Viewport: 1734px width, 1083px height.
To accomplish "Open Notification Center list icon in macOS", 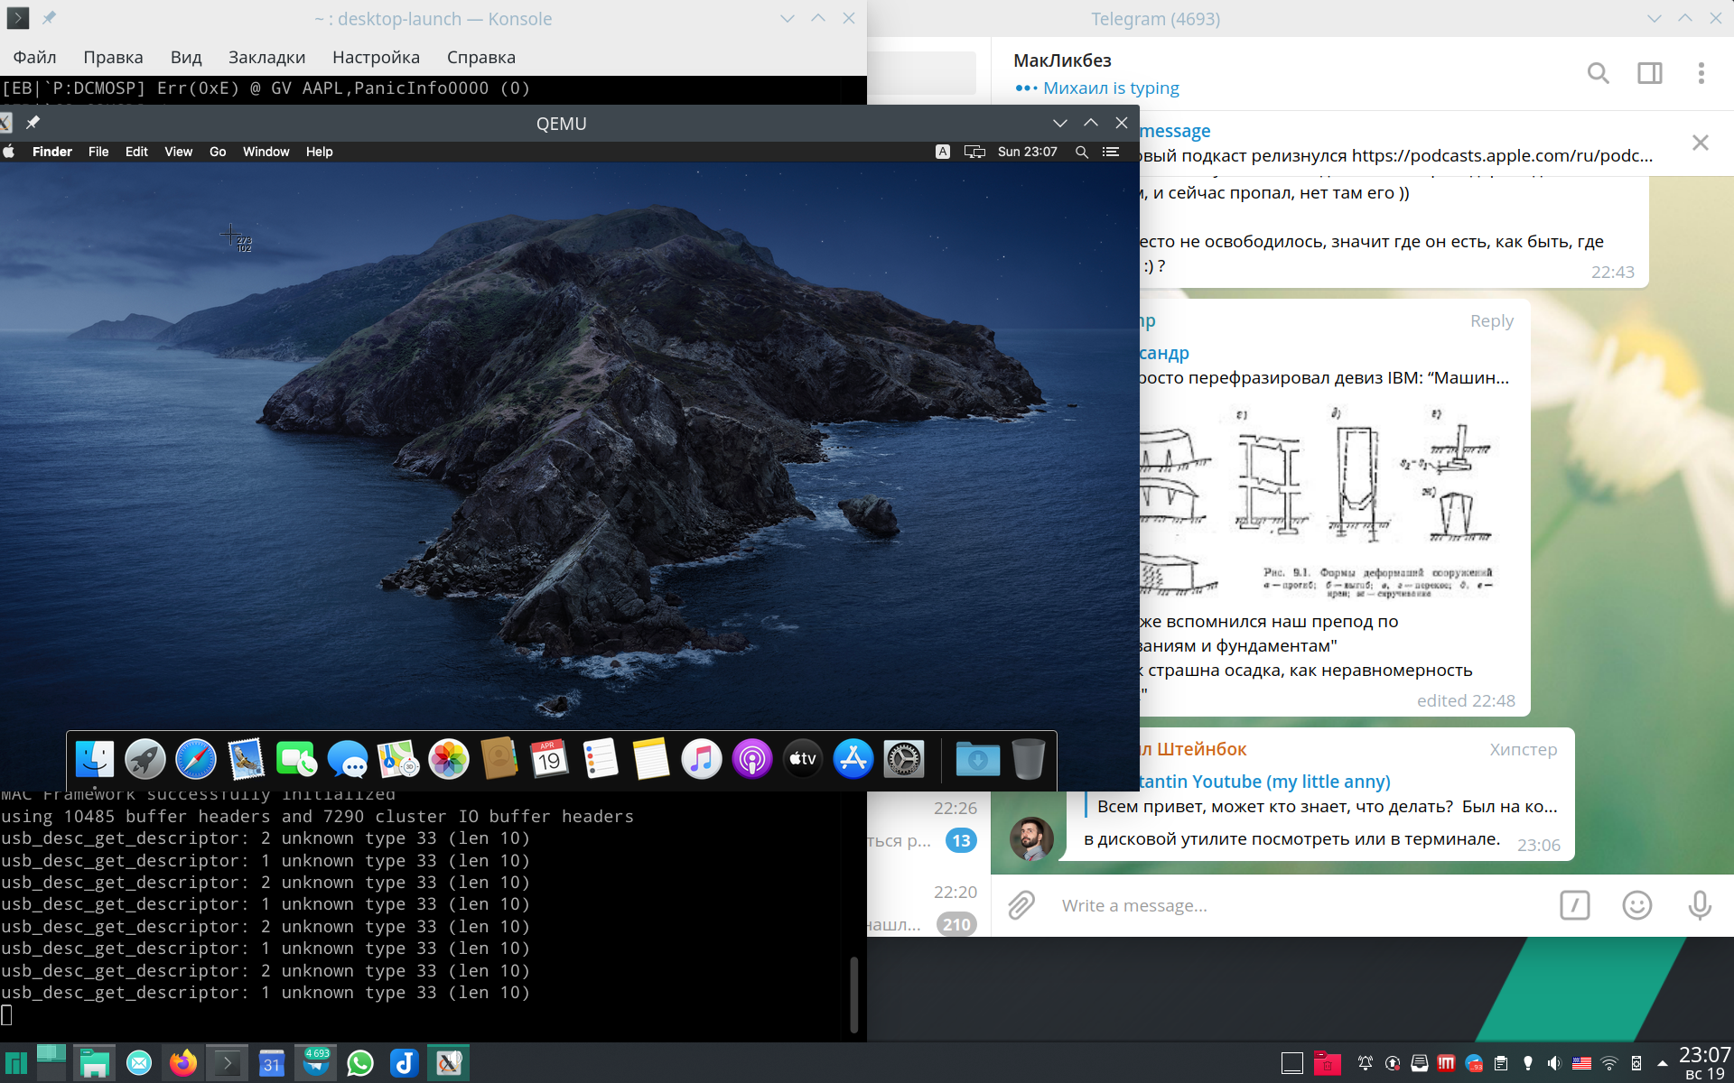I will coord(1111,152).
